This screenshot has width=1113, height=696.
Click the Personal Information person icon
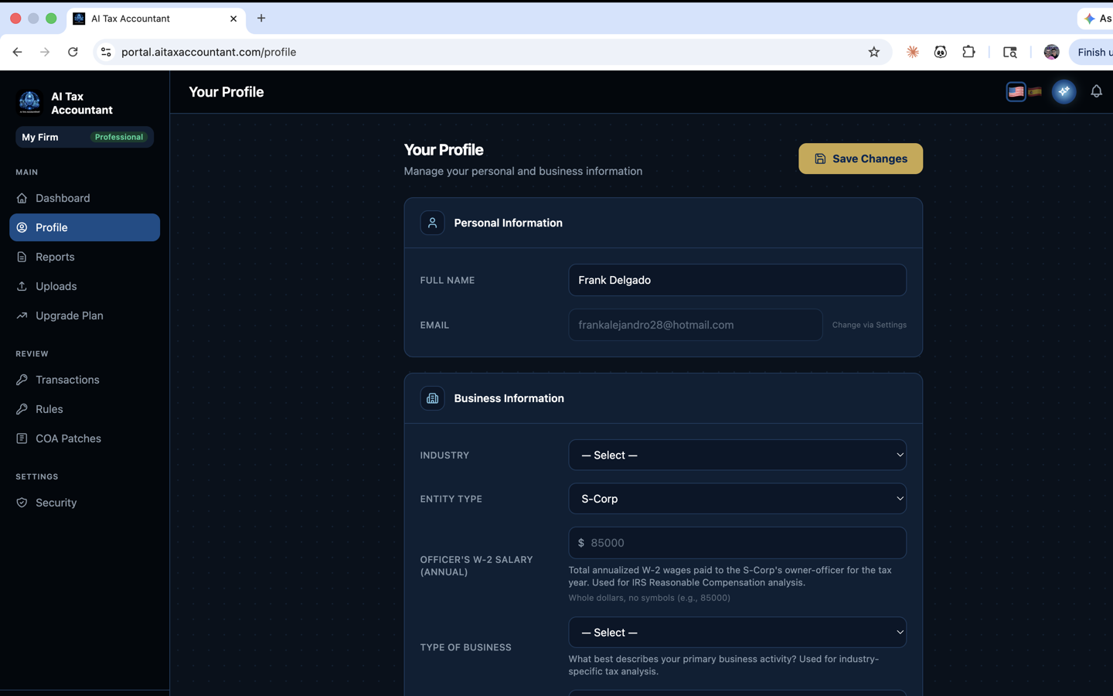click(x=432, y=223)
